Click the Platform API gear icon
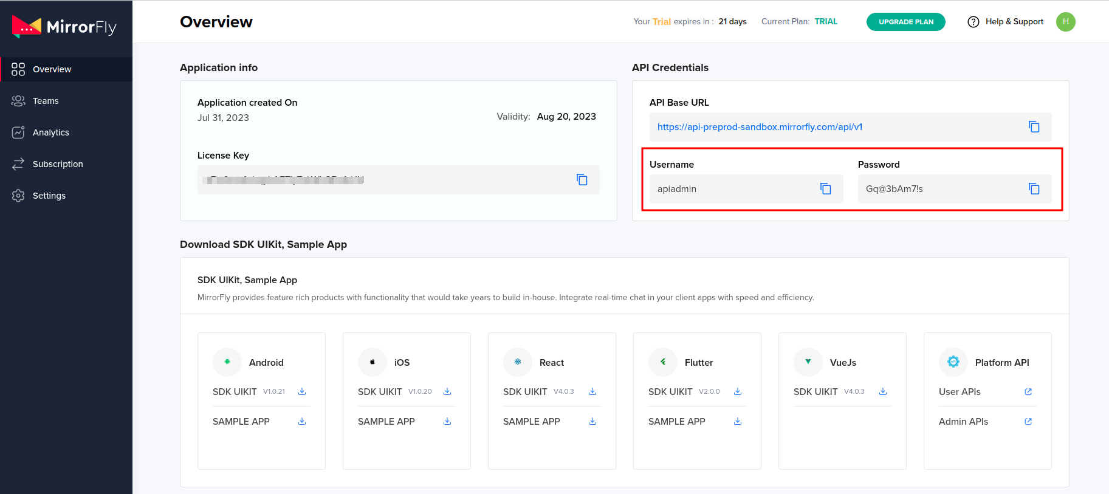The image size is (1109, 494). pos(953,362)
